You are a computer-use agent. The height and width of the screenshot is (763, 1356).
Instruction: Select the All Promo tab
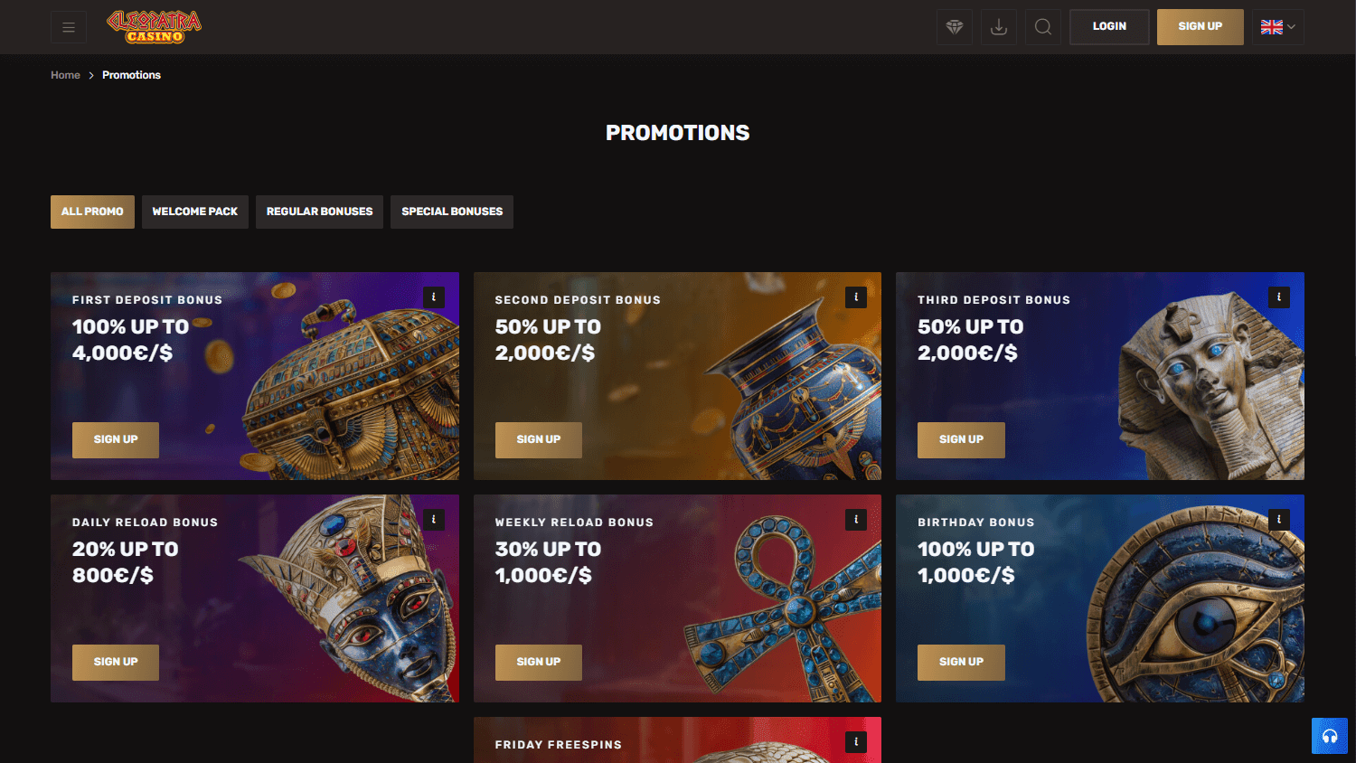pyautogui.click(x=92, y=212)
